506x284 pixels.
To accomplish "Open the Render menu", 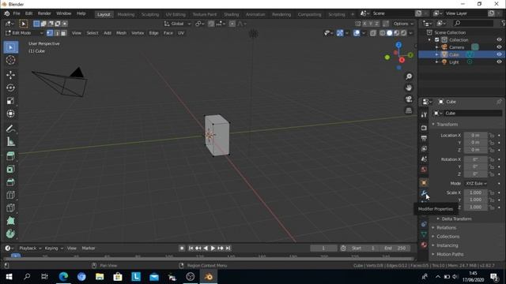I will coord(44,13).
